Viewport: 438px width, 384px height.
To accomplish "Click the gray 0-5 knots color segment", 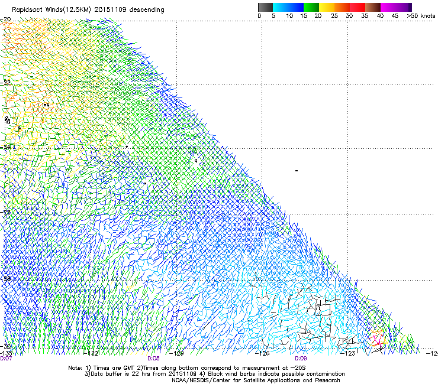I will pos(265,7).
